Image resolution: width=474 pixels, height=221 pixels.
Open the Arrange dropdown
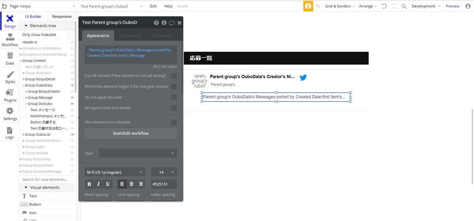point(368,6)
